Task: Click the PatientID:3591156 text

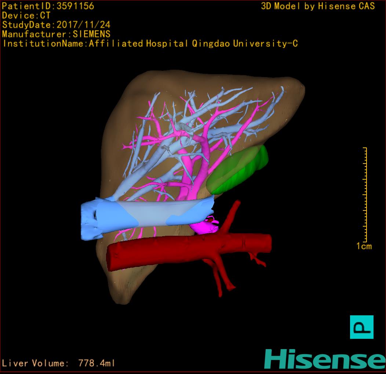Action: tap(48, 6)
